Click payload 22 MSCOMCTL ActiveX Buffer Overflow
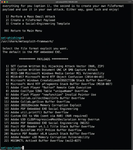This screenshot has height=150, width=133. pyautogui.click(x=43, y=141)
